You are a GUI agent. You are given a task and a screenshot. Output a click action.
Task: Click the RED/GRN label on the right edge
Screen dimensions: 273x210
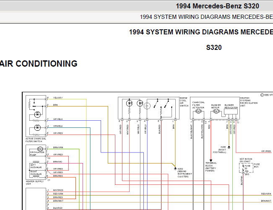pyautogui.click(x=266, y=194)
